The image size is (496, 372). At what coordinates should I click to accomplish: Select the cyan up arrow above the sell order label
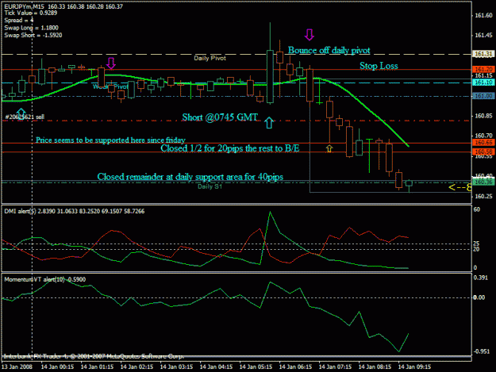[x=21, y=112]
